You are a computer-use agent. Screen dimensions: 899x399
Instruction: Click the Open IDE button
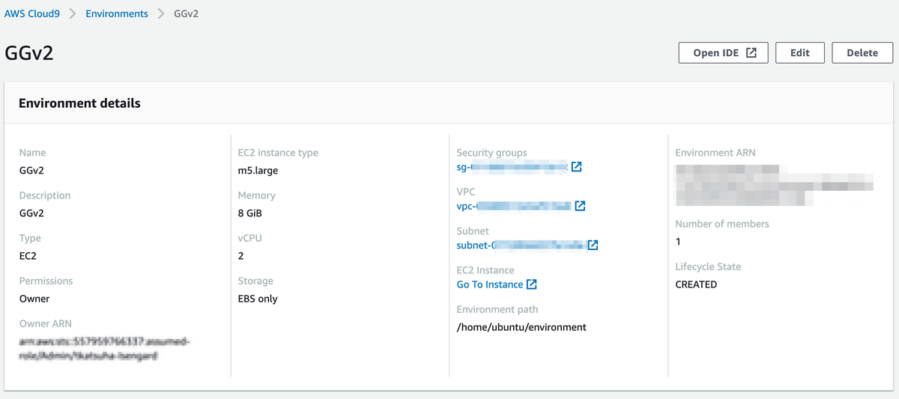[723, 52]
